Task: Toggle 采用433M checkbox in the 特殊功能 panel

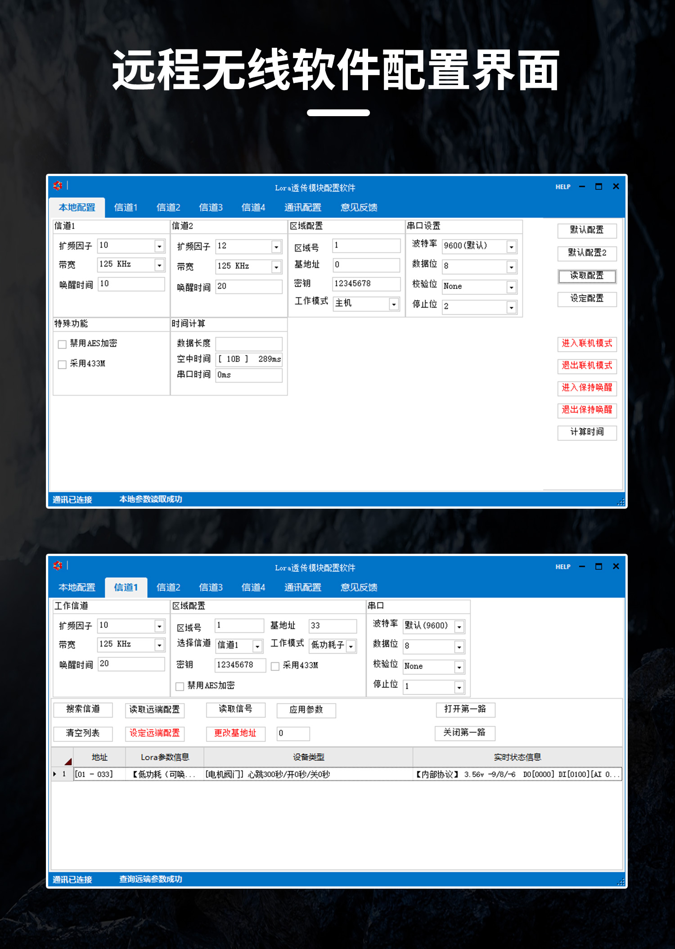Action: (63, 364)
